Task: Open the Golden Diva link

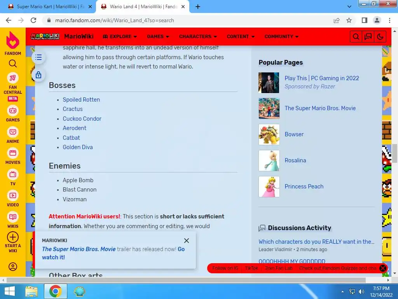Action: [x=78, y=147]
